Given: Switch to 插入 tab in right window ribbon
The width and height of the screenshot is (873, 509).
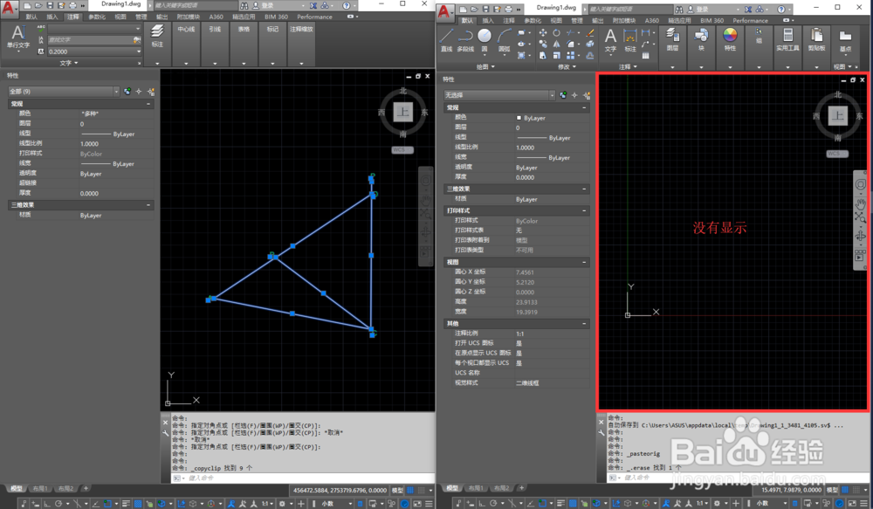Looking at the screenshot, I should pos(488,21).
